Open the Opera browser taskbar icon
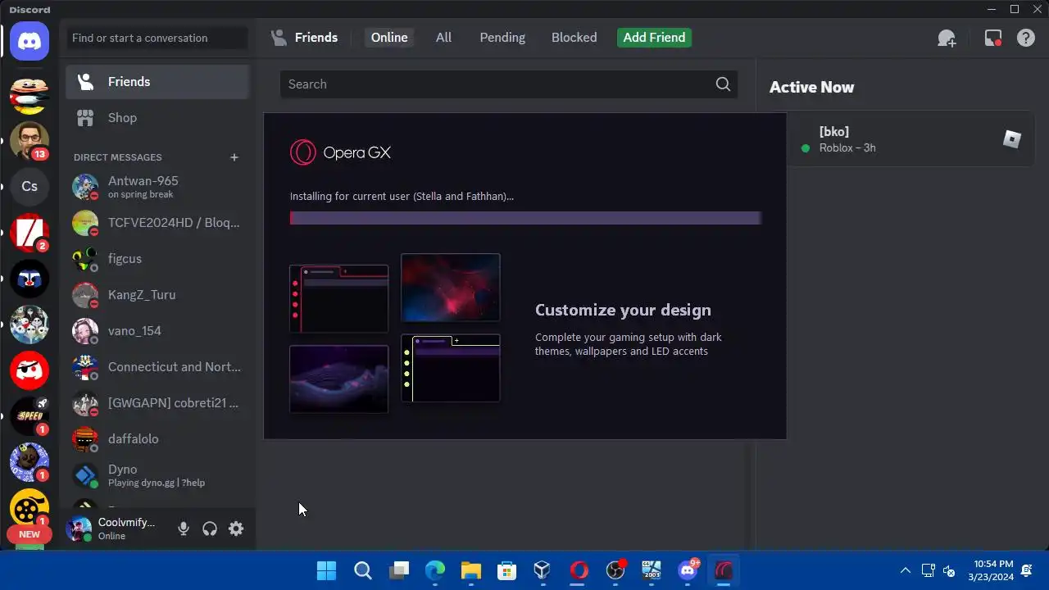The image size is (1049, 590). (579, 570)
